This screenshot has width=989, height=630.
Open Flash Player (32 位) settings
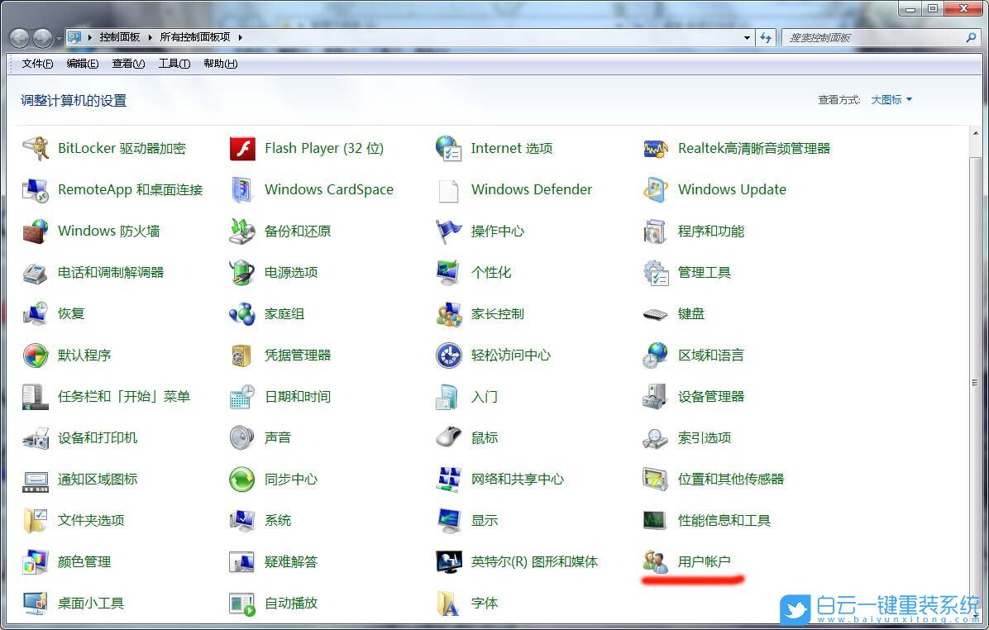(324, 148)
